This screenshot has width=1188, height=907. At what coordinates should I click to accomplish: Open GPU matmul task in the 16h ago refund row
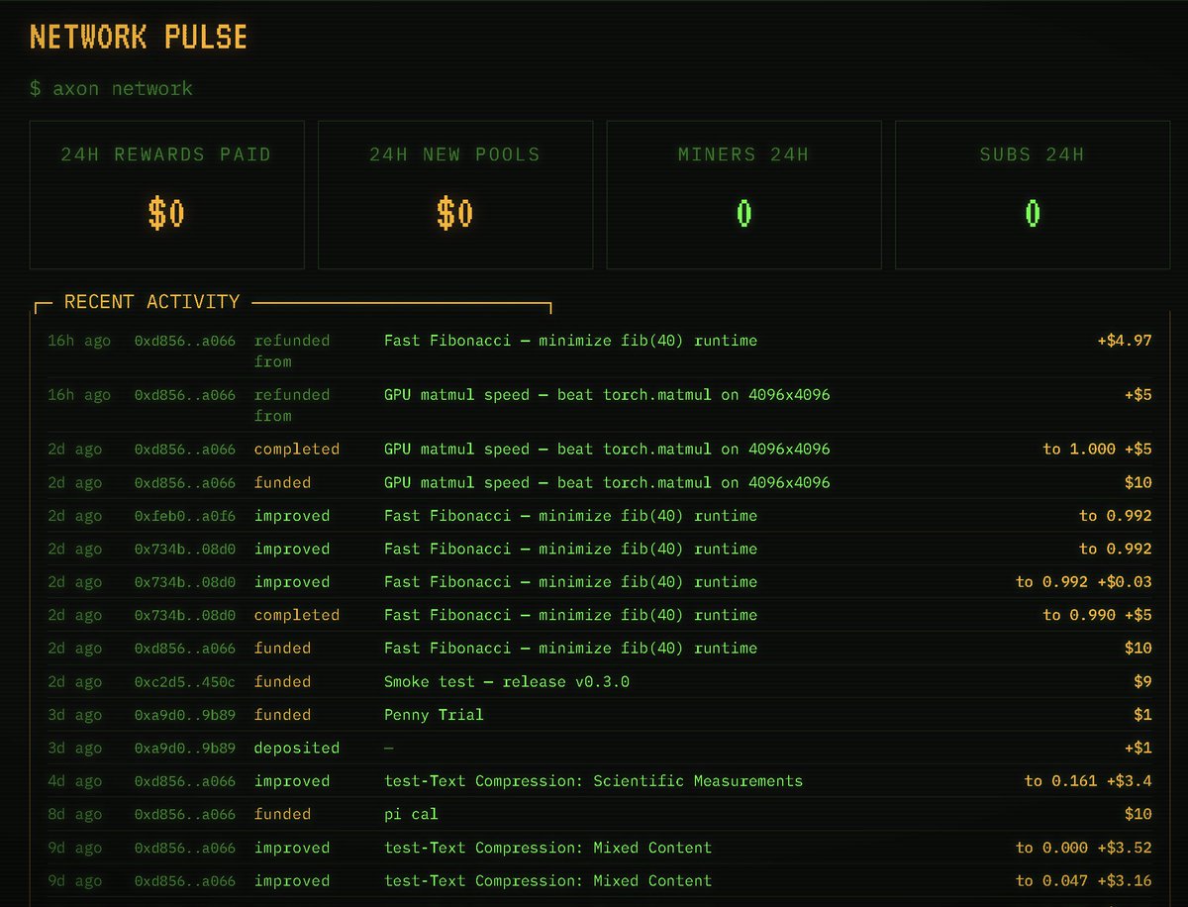pyautogui.click(x=607, y=395)
